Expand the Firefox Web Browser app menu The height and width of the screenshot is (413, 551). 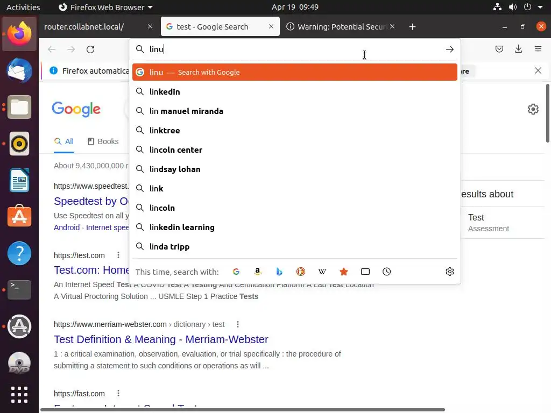coord(105,7)
